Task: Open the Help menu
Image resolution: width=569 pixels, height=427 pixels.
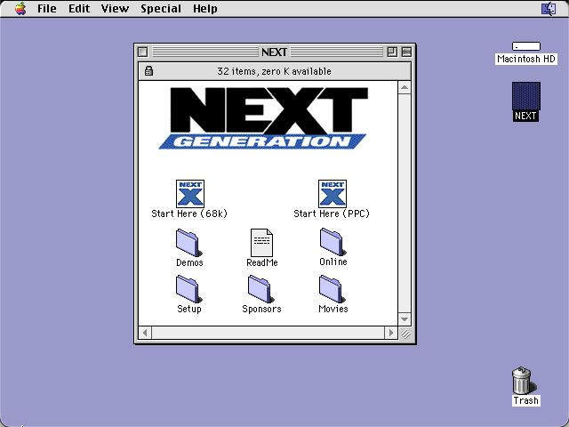Action: click(x=205, y=8)
